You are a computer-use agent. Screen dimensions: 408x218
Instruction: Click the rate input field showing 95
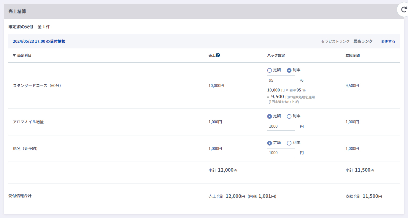pyautogui.click(x=281, y=80)
